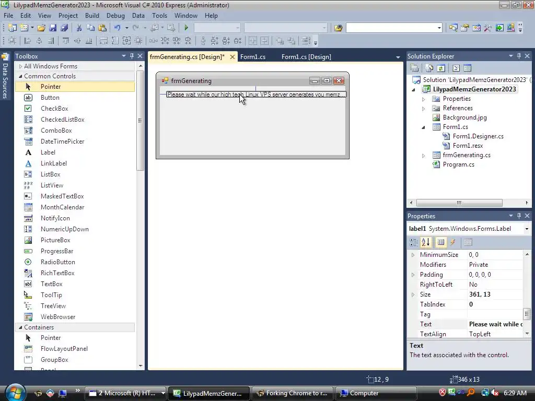This screenshot has width=535, height=401.
Task: Click the Find in Files binoculars icon
Action: coord(338,28)
